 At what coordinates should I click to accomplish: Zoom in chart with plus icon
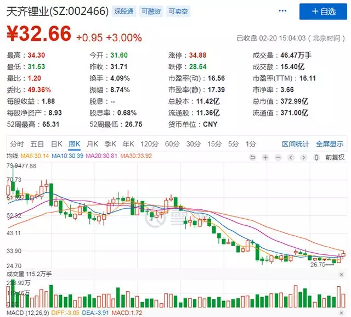point(265,158)
